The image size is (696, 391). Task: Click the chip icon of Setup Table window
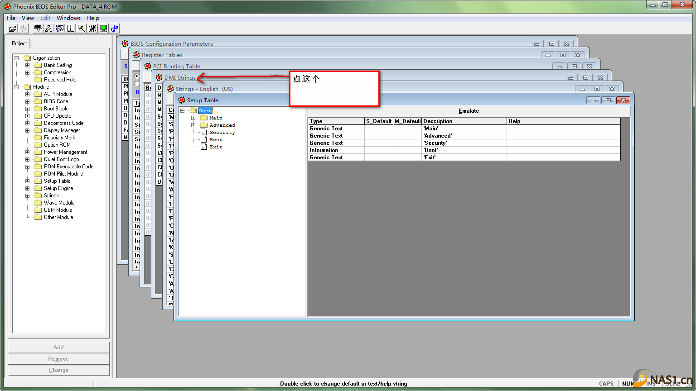[182, 100]
